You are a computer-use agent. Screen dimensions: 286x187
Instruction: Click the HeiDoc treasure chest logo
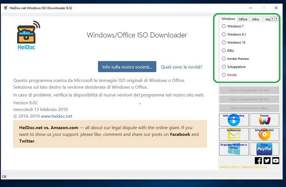28,35
